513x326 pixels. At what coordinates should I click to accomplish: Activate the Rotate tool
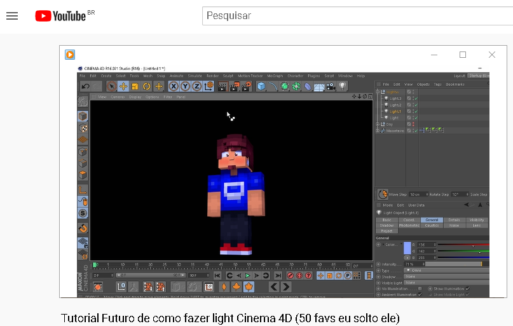147,86
